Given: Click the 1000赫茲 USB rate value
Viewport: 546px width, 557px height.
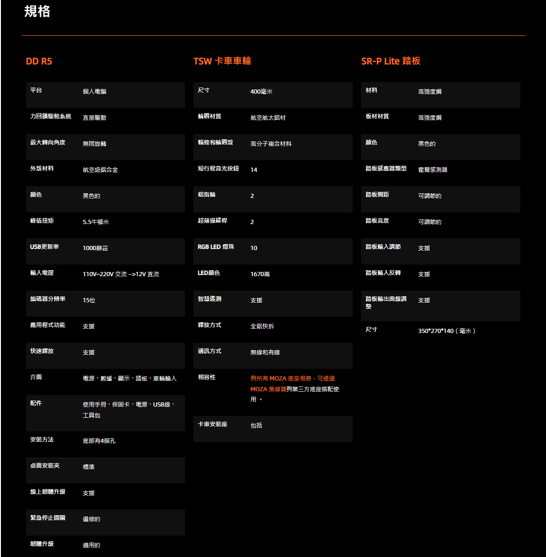Looking at the screenshot, I should click(95, 248).
